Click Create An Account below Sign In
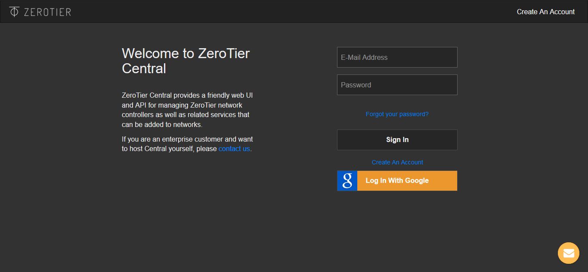 click(x=397, y=162)
